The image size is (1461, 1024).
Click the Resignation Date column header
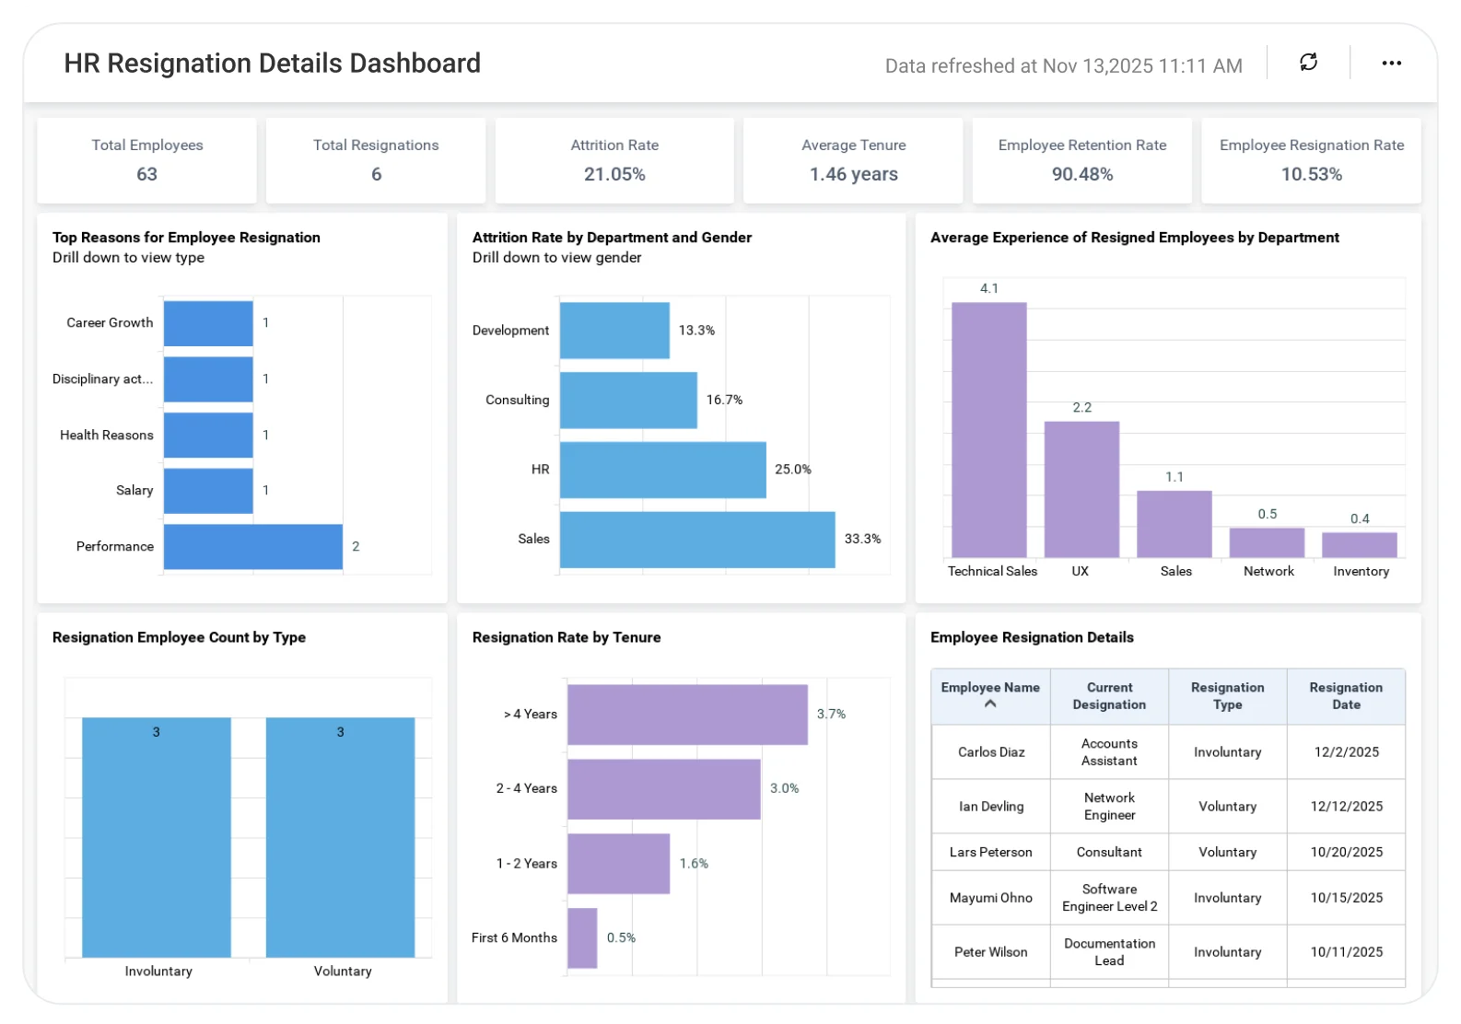click(1346, 696)
